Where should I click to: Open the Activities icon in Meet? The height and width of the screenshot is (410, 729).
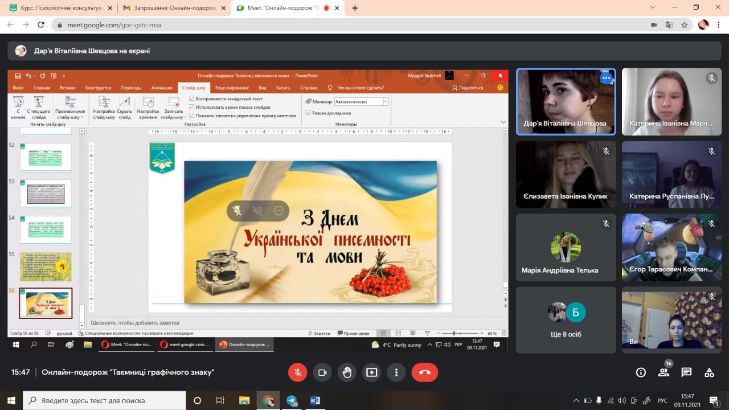point(709,372)
